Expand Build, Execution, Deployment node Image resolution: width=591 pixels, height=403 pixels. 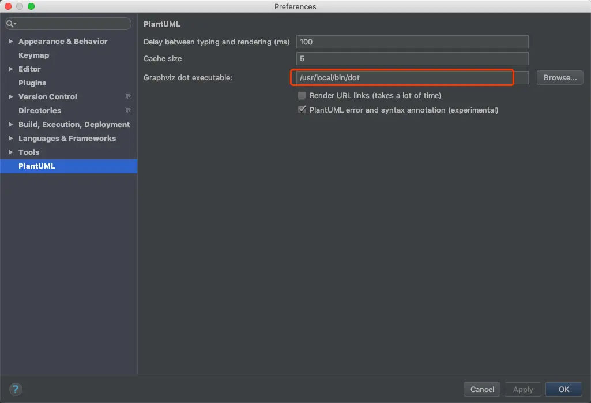tap(10, 124)
